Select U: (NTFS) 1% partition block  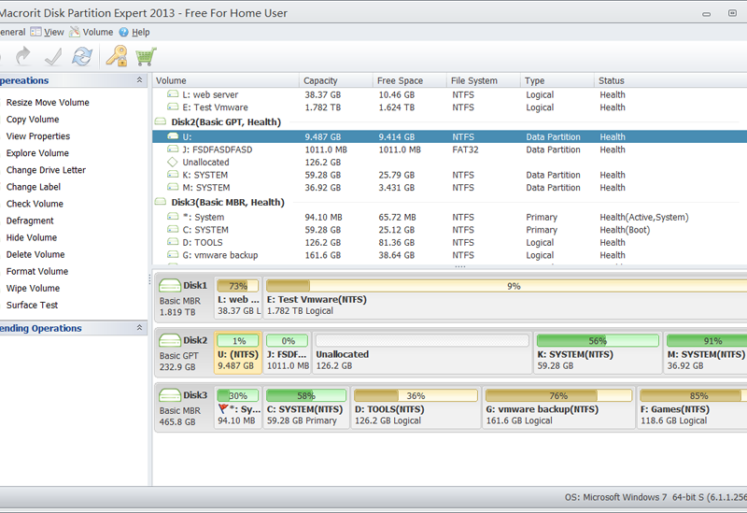click(238, 353)
